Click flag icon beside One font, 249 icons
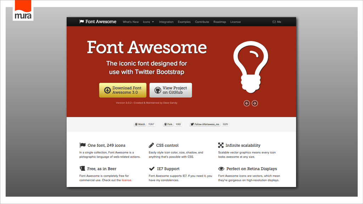This screenshot has width=363, height=204. tap(82, 145)
